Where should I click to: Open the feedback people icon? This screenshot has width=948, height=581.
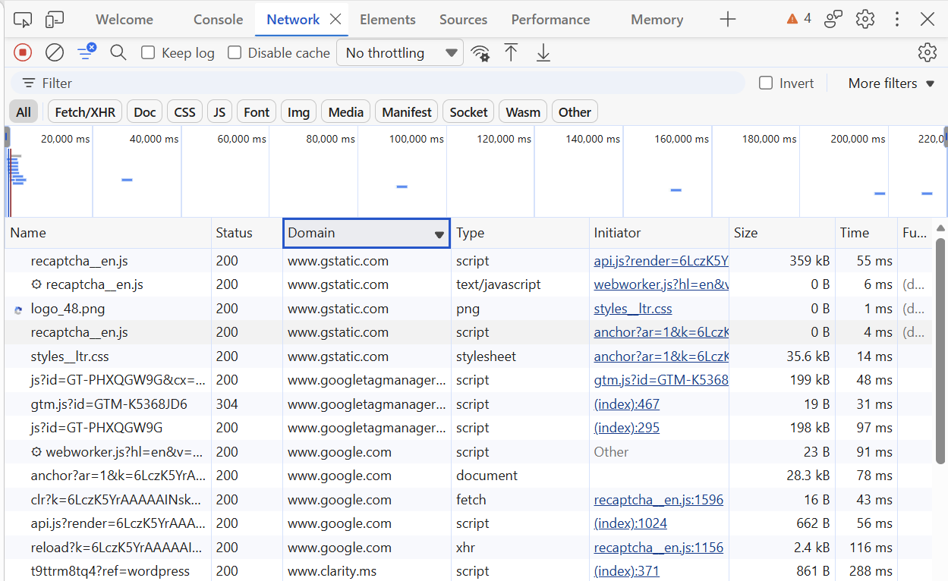pyautogui.click(x=833, y=19)
